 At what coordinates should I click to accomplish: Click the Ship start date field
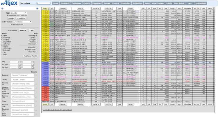14,62
